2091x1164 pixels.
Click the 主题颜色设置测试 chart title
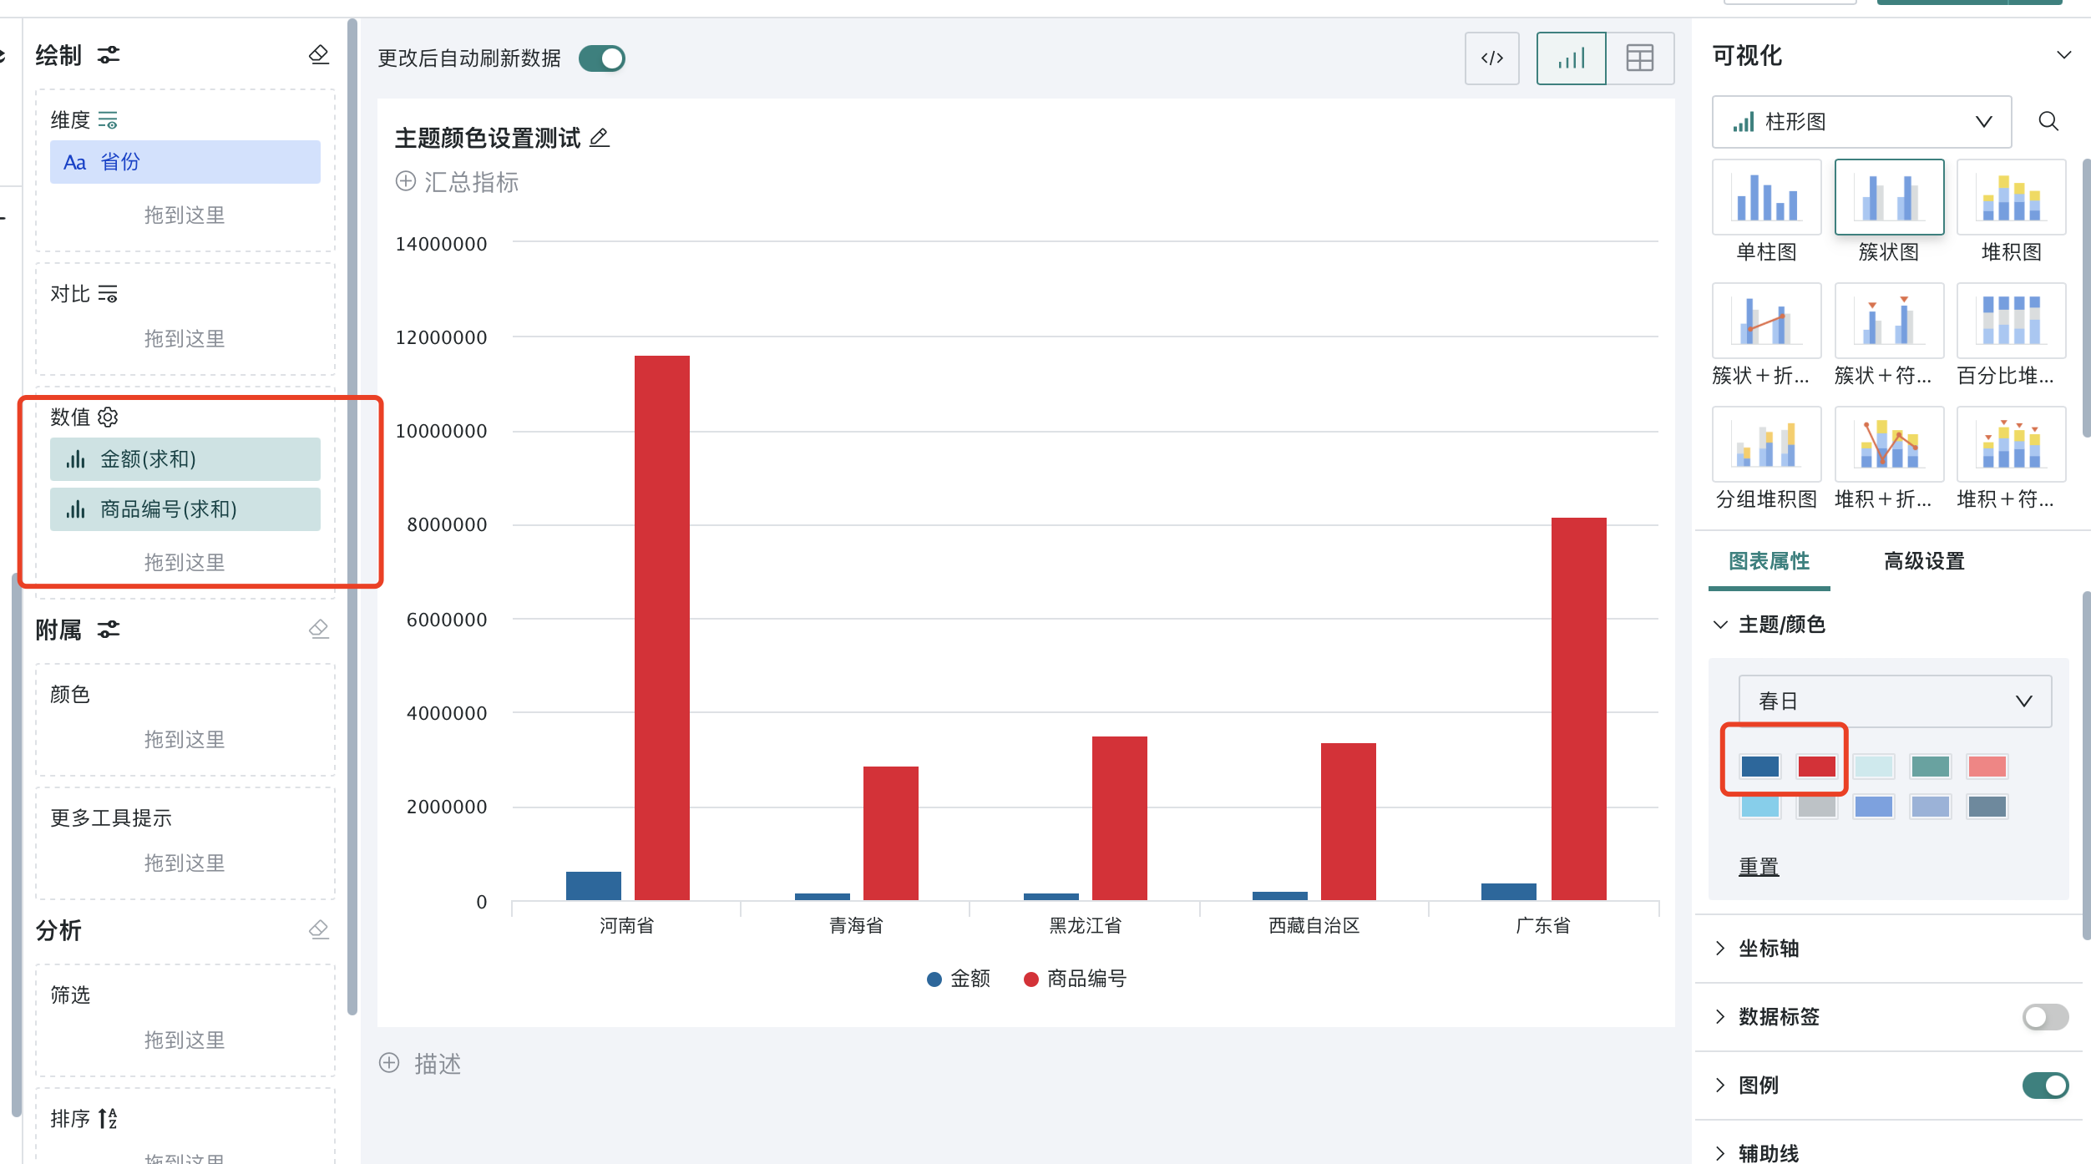click(x=488, y=138)
